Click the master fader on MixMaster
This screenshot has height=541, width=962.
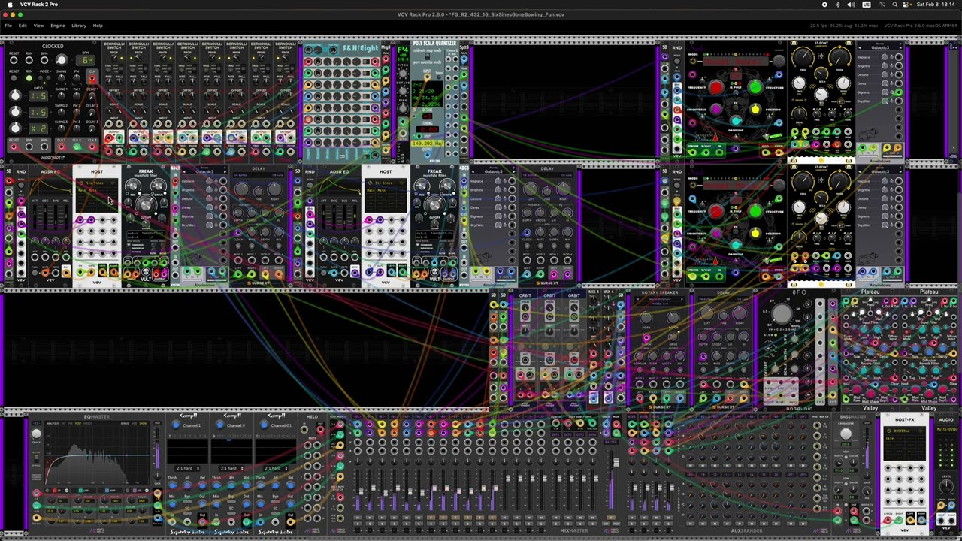point(616,462)
